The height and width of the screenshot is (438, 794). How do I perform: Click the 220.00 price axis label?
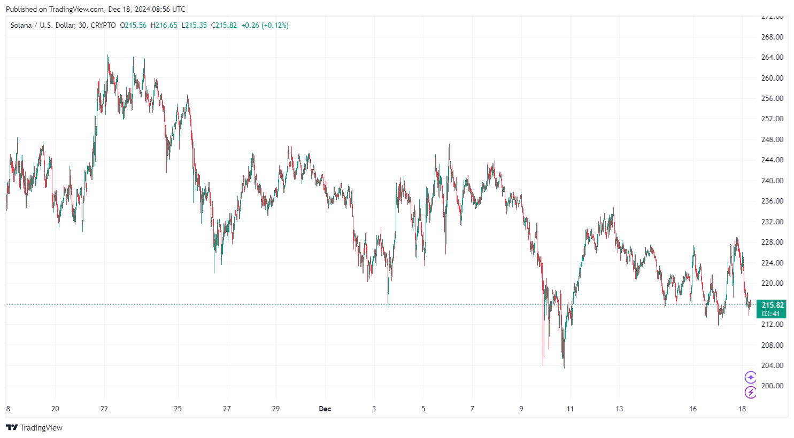tap(772, 283)
